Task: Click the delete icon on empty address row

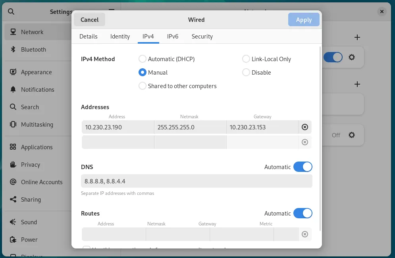Action: 304,142
